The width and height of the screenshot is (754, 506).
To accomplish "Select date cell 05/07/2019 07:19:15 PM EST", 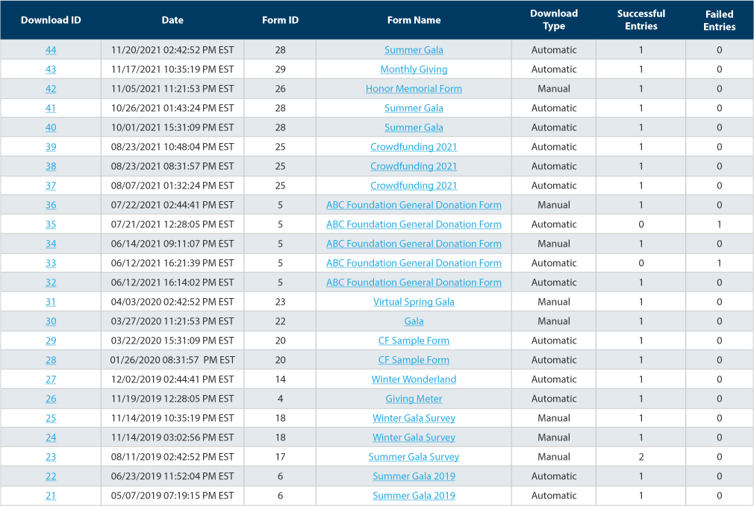I will coord(172,496).
